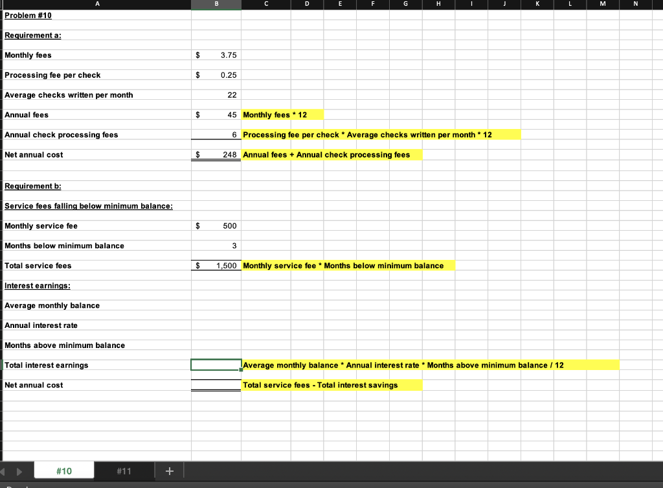Select the Total interest earnings label
This screenshot has height=488, width=663.
click(x=47, y=365)
